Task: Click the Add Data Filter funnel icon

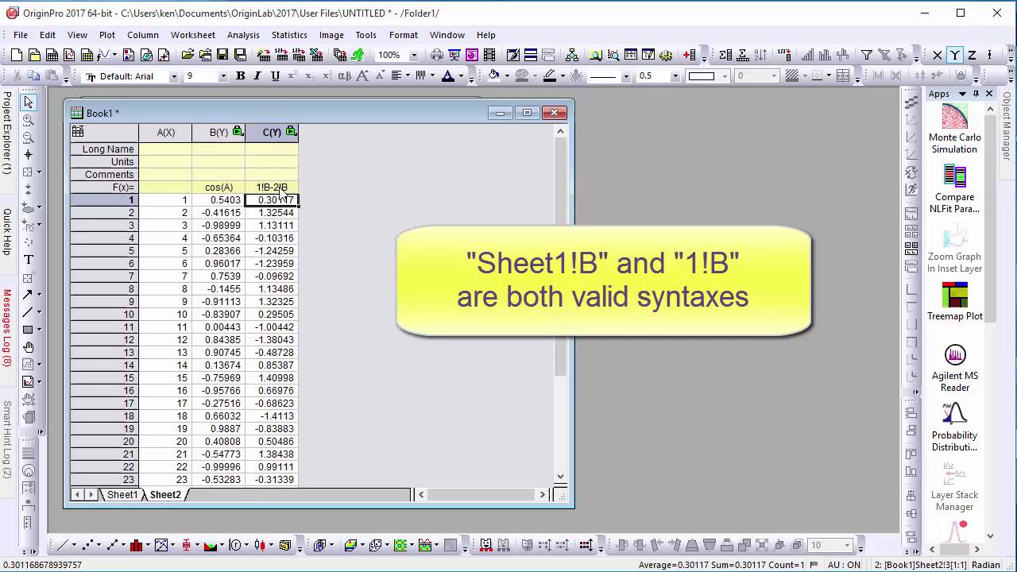Action: (867, 55)
